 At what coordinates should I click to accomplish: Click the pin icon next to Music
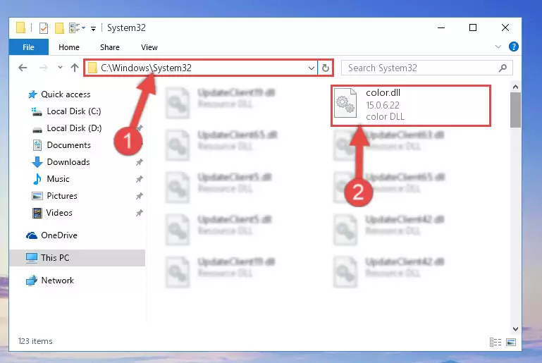pos(140,179)
